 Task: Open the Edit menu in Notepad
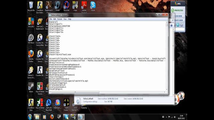[x=55, y=19]
